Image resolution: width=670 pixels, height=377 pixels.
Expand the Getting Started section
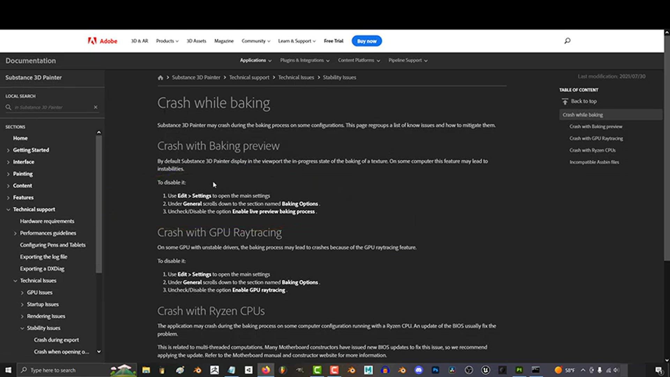(x=8, y=150)
